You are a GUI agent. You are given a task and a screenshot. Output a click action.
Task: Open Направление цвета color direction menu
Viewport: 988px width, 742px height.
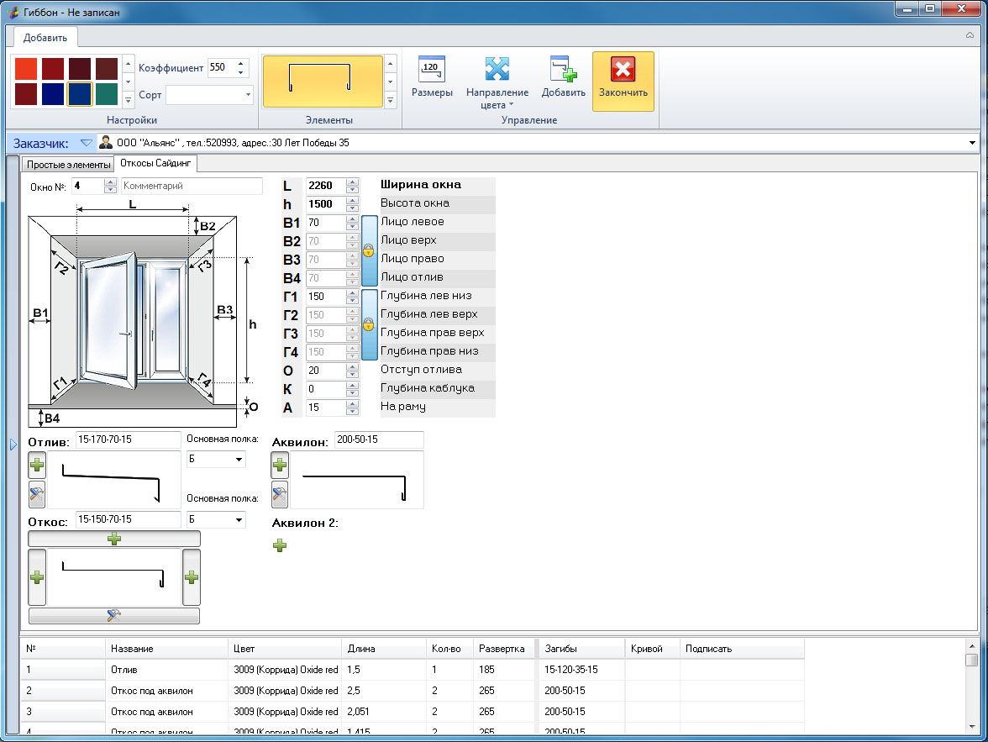pos(497,82)
